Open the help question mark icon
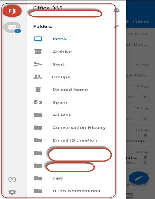155x199 pixels. pos(12,179)
